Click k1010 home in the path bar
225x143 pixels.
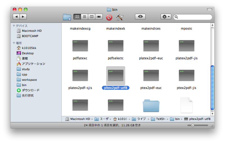coord(120,119)
